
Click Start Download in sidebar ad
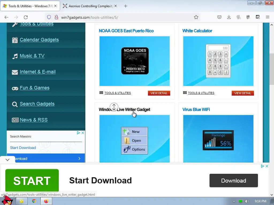coord(23,148)
